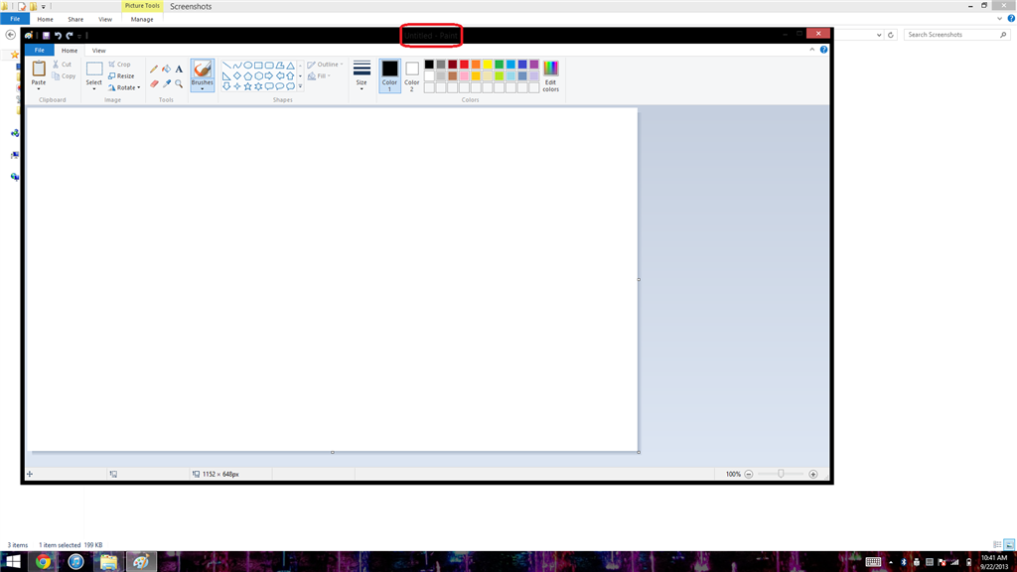The width and height of the screenshot is (1017, 572).
Task: Select the Right arrow shape
Action: point(269,75)
